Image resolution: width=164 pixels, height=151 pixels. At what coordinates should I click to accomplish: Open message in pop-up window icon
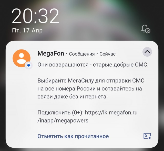coord(147,136)
